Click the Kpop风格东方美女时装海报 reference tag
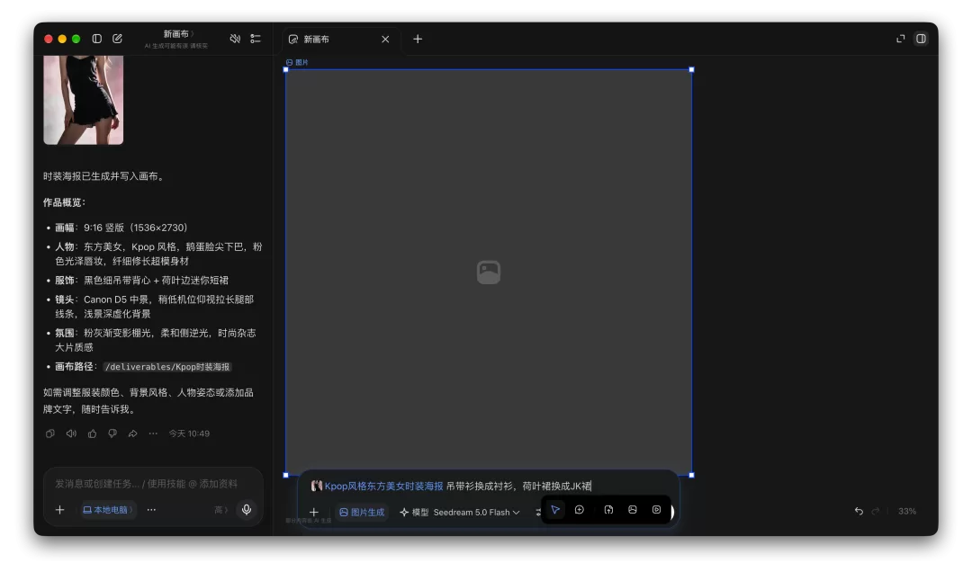 377,487
